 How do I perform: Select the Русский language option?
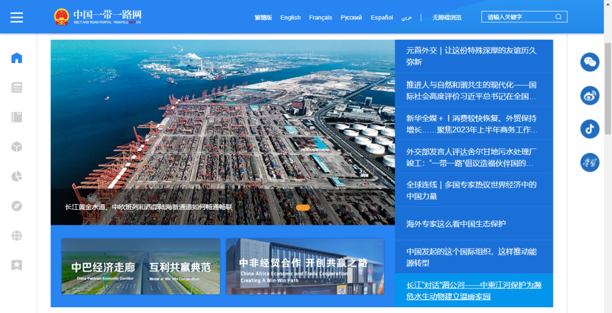pyautogui.click(x=351, y=18)
